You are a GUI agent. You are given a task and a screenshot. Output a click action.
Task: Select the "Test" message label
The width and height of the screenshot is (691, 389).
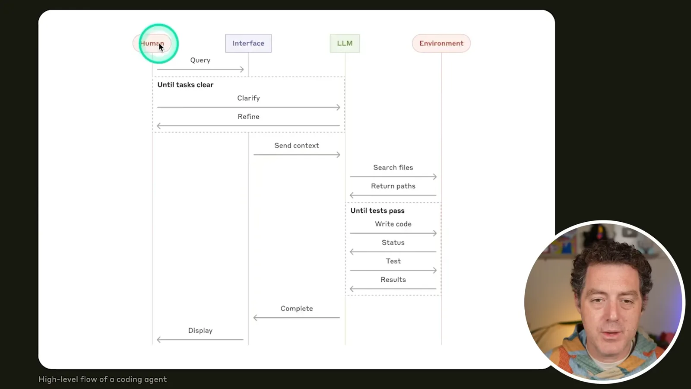point(393,261)
